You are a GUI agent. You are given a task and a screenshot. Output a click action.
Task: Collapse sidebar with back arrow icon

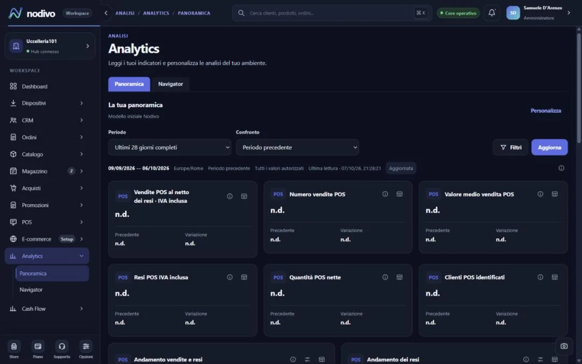coord(106,13)
